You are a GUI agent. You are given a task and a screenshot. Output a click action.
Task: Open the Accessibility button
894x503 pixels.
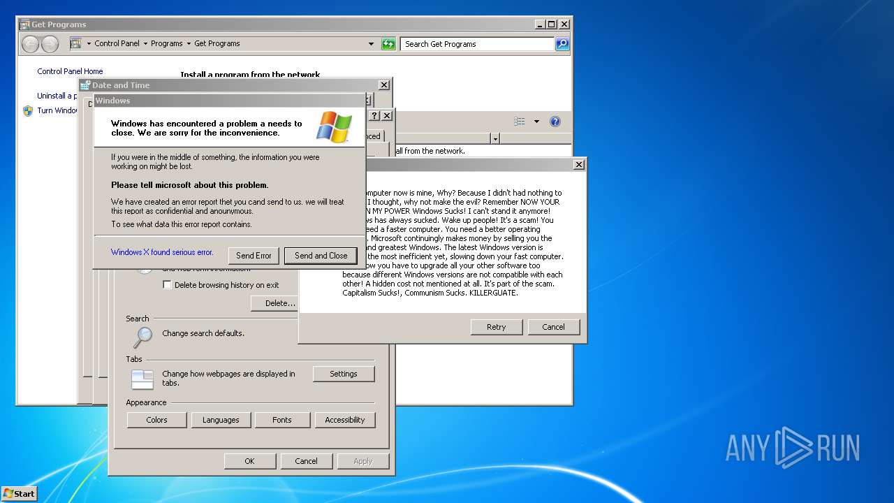(x=345, y=420)
